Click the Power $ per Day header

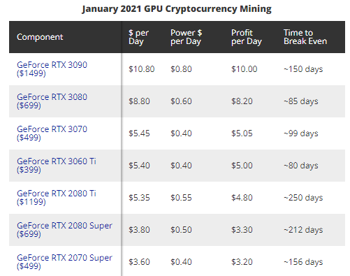[x=186, y=37]
